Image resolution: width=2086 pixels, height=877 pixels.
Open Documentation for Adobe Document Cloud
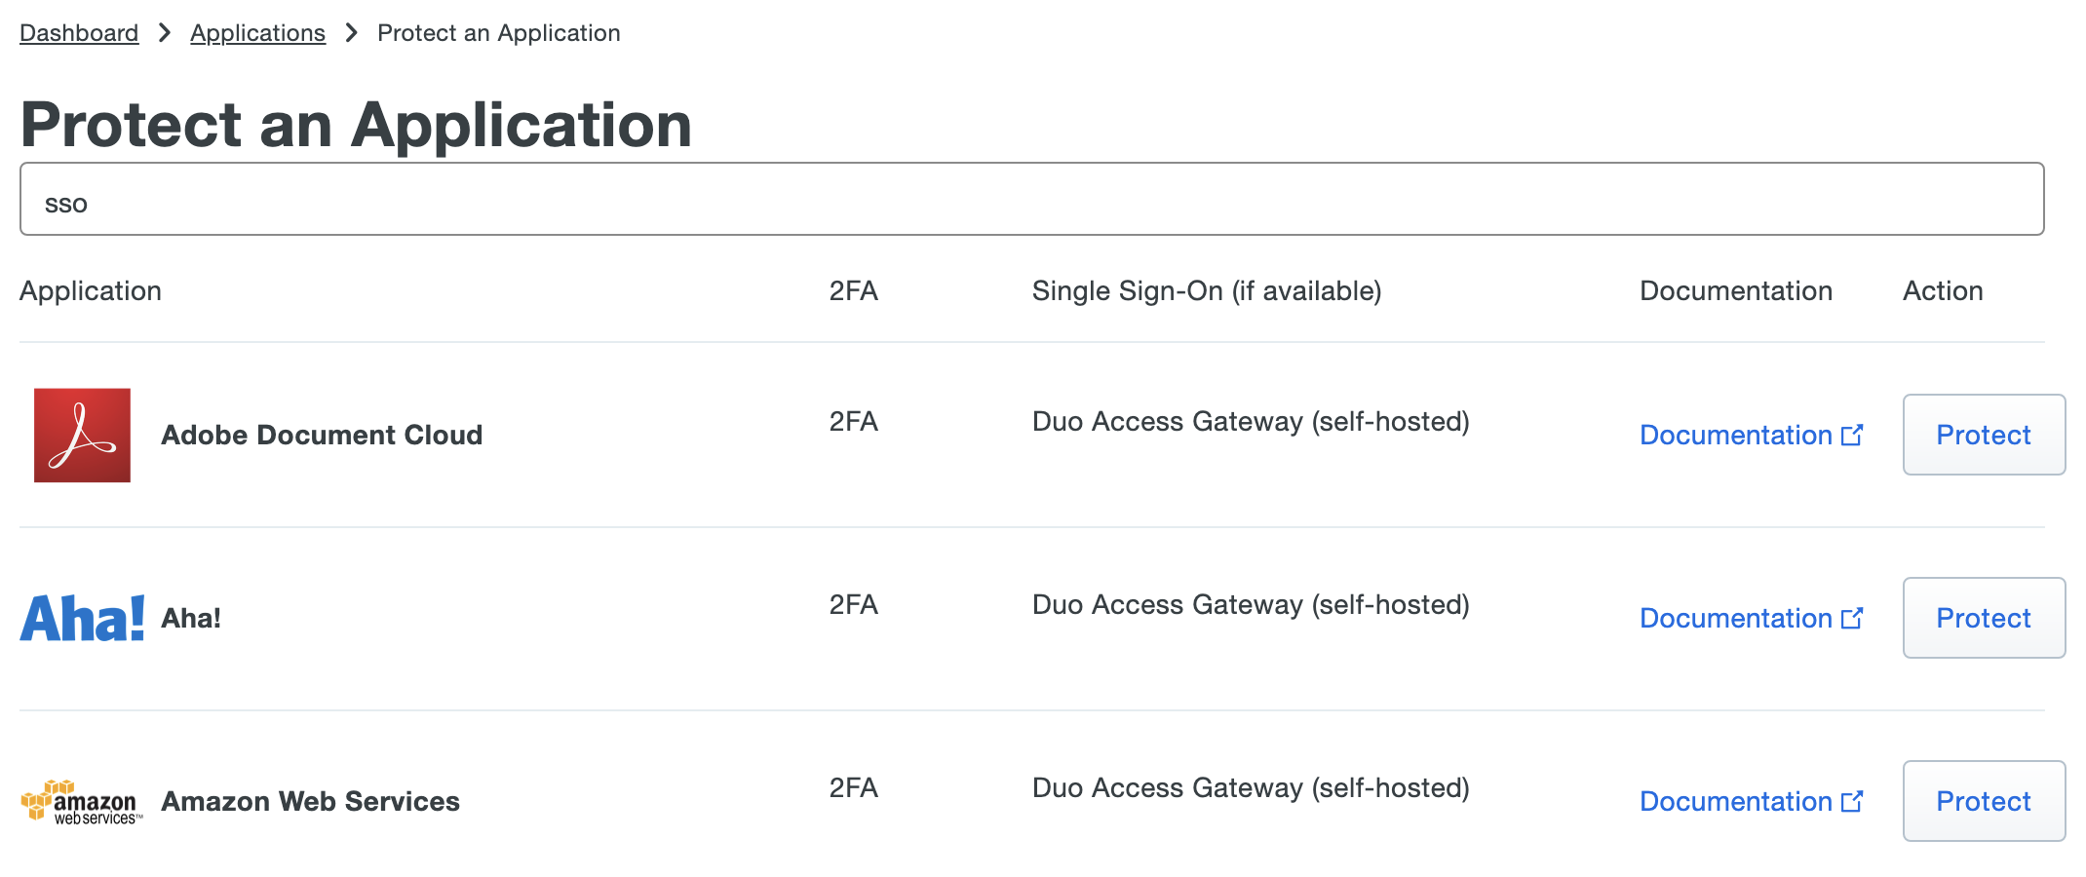1735,435
